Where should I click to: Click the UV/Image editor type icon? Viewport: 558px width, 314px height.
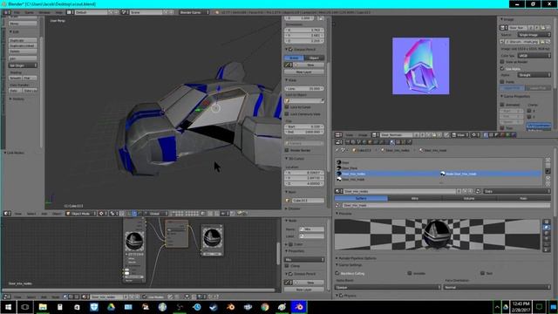(339, 135)
